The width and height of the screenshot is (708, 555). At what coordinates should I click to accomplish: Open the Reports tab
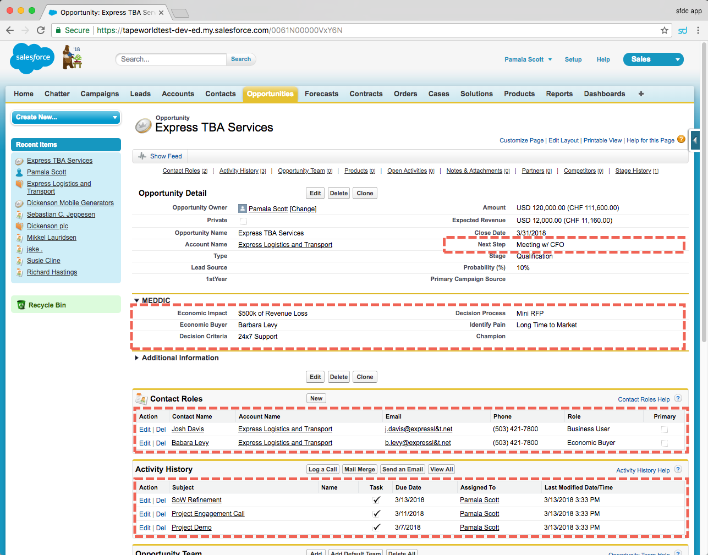click(559, 94)
